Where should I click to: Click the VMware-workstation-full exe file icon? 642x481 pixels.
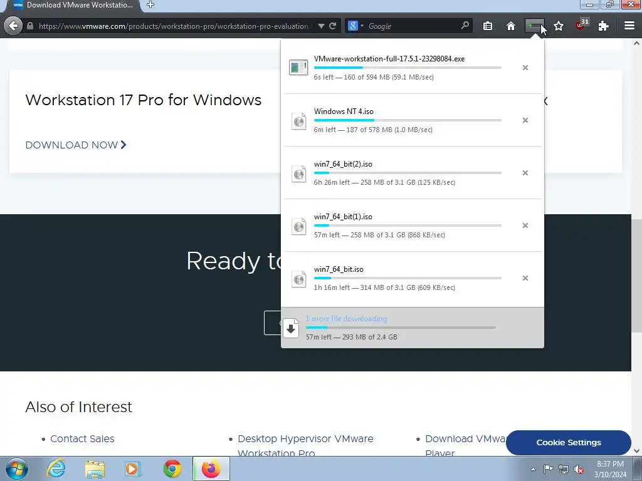click(x=298, y=68)
